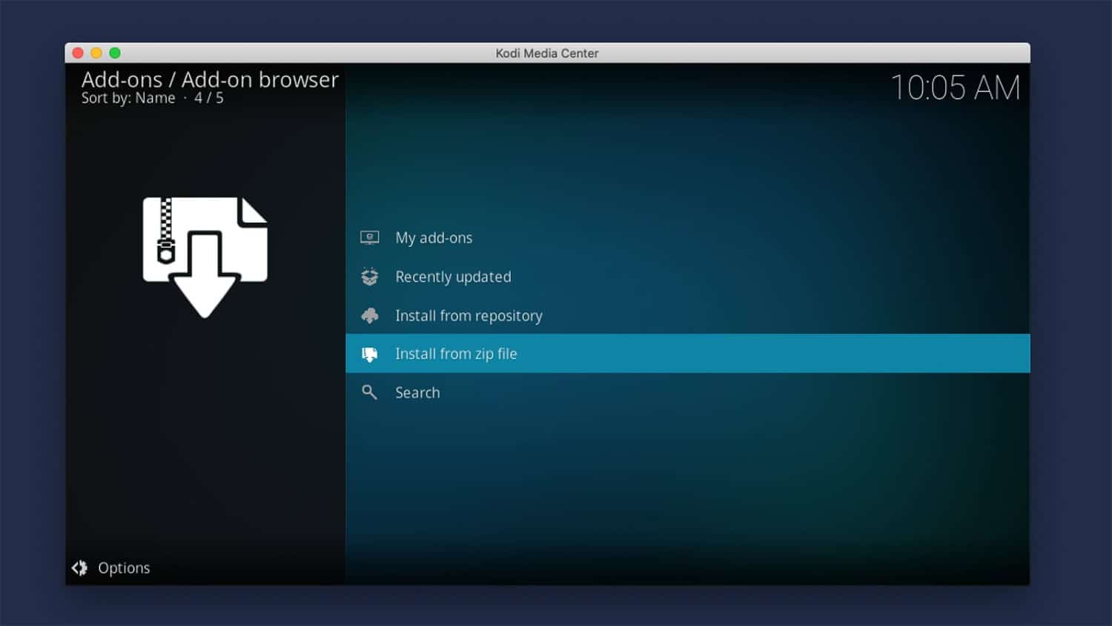The height and width of the screenshot is (626, 1112).
Task: Click the Kodi Media Center window title
Action: point(547,53)
